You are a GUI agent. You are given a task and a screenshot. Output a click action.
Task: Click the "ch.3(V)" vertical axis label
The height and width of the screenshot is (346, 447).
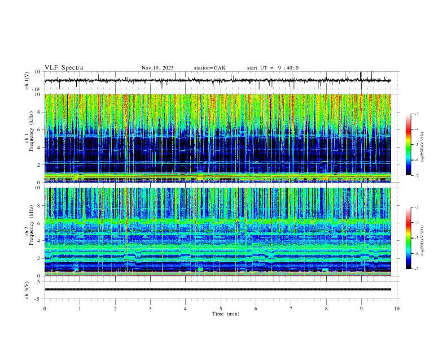(x=27, y=291)
